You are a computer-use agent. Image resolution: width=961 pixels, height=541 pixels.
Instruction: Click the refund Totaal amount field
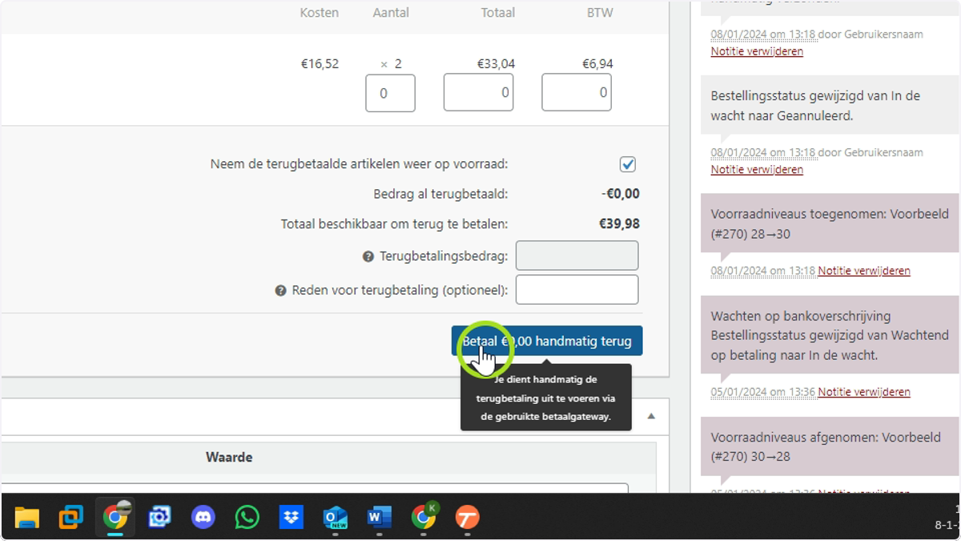click(479, 93)
